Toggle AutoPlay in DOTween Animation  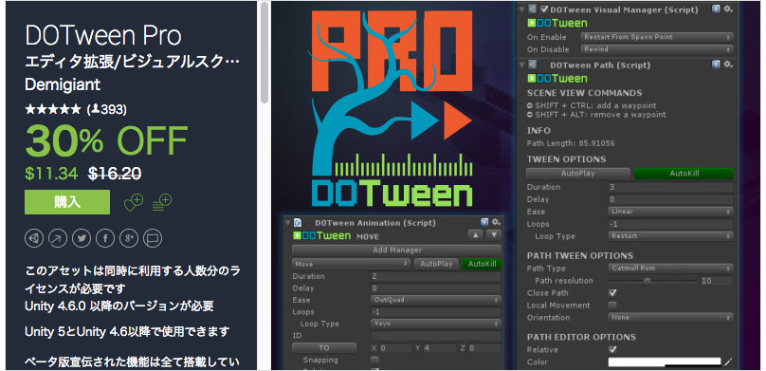point(436,264)
